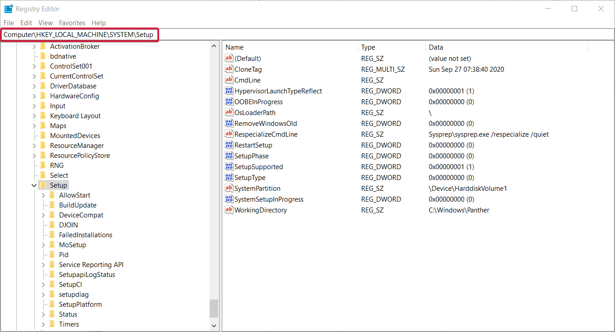Click the data value C:\Windows\Panther
The width and height of the screenshot is (615, 332).
459,210
